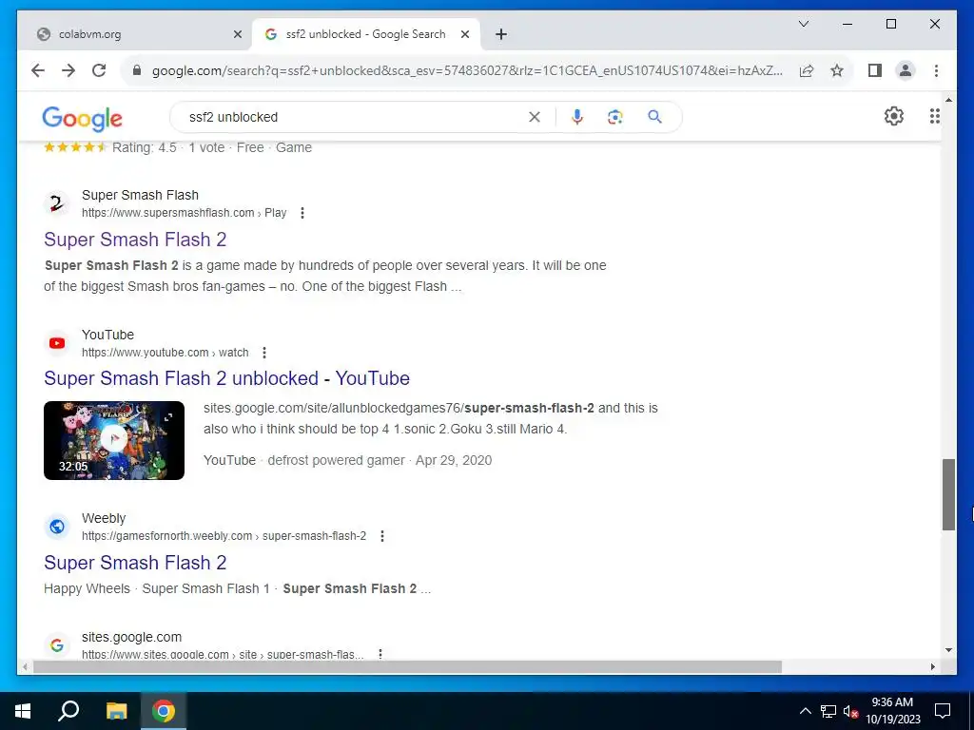Clear the search box text
Image resolution: width=974 pixels, height=730 pixels.
(x=535, y=117)
